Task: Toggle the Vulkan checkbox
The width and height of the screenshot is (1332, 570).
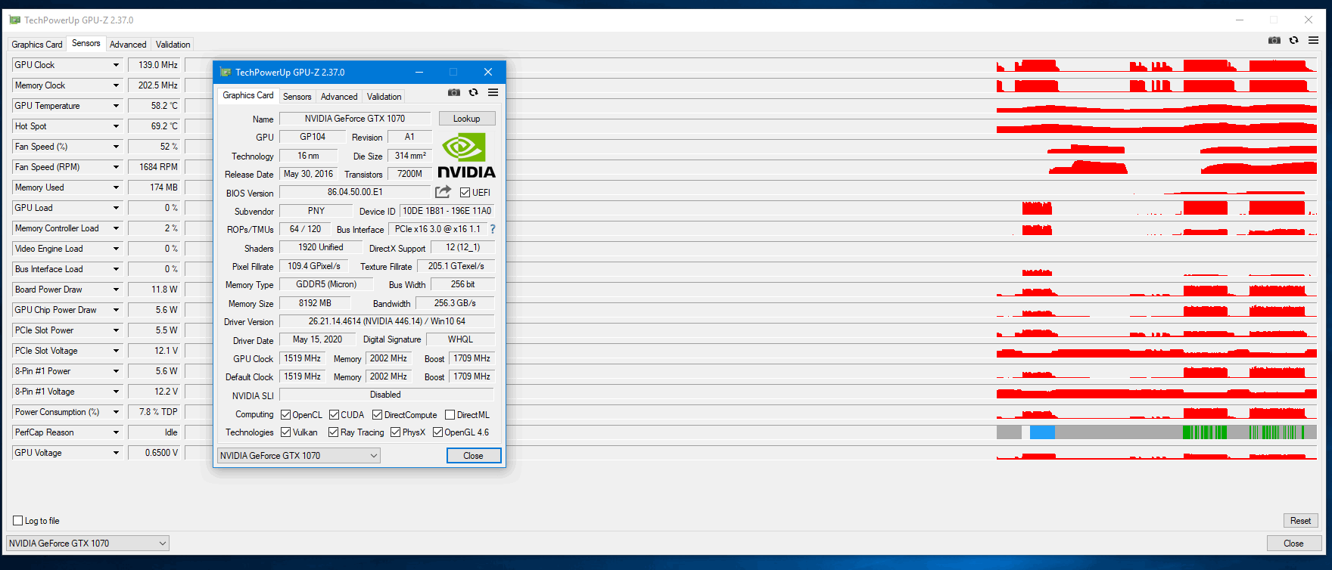Action: tap(285, 432)
